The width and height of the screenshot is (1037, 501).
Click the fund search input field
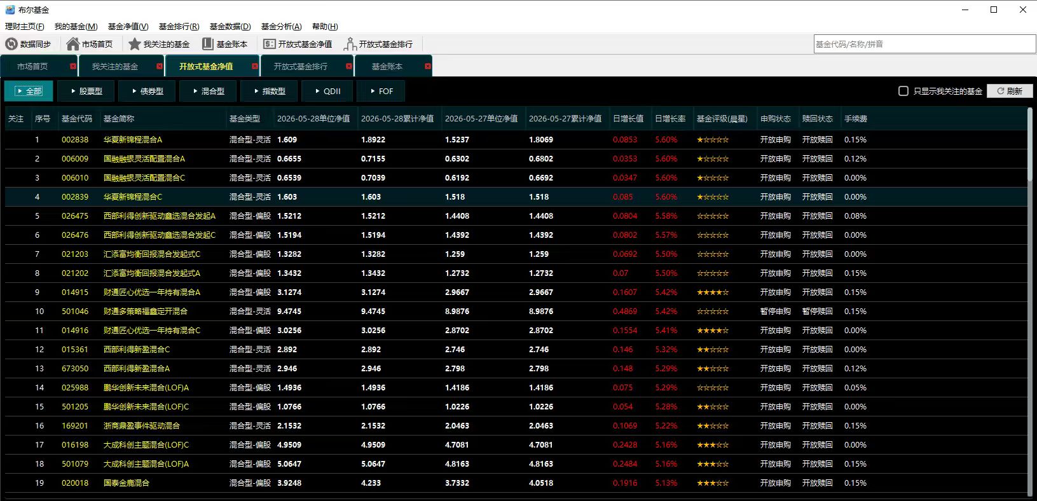click(924, 44)
